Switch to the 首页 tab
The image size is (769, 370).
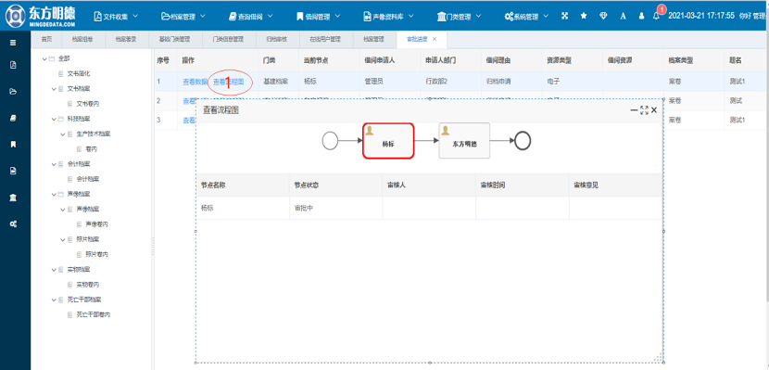(46, 39)
